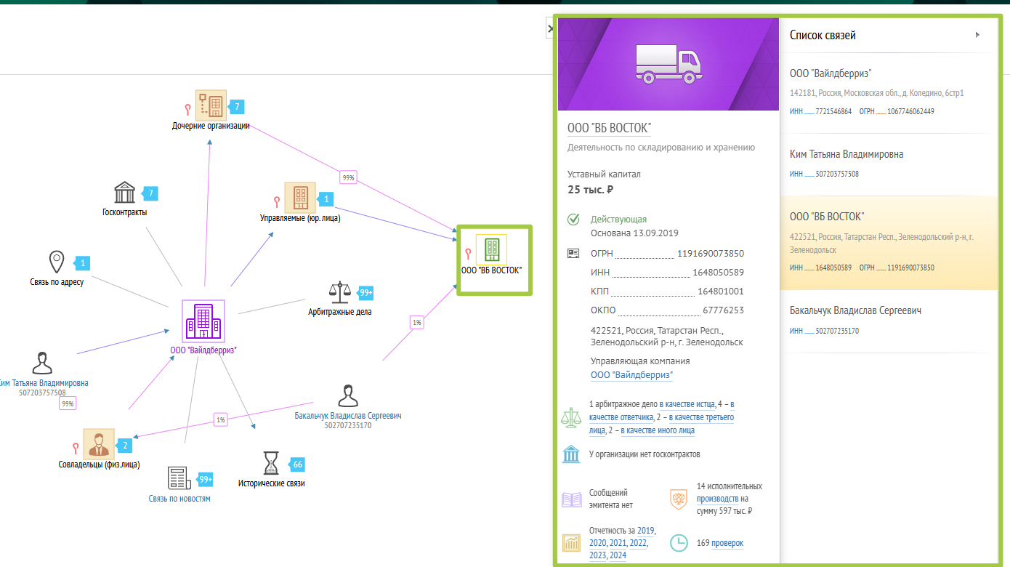Open the Исторические связи hourglass icon
This screenshot has height=567, width=1010.
pos(271,463)
